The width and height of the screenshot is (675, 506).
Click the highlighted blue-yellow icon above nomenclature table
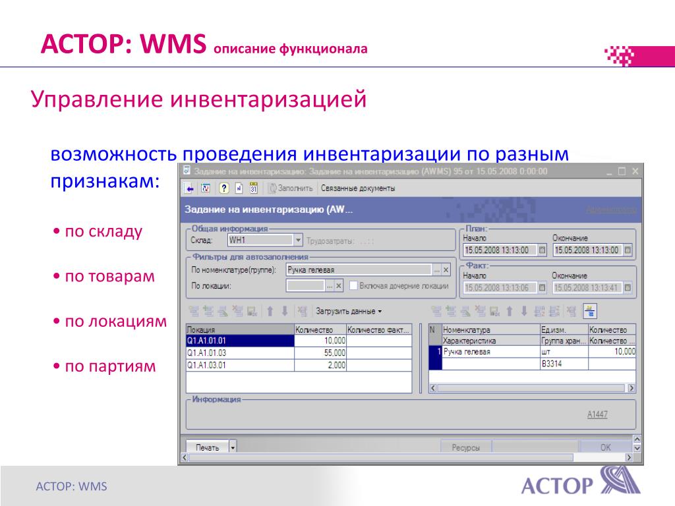pos(590,311)
